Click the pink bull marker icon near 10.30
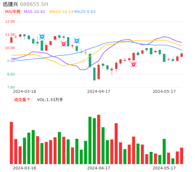 (x=64, y=44)
